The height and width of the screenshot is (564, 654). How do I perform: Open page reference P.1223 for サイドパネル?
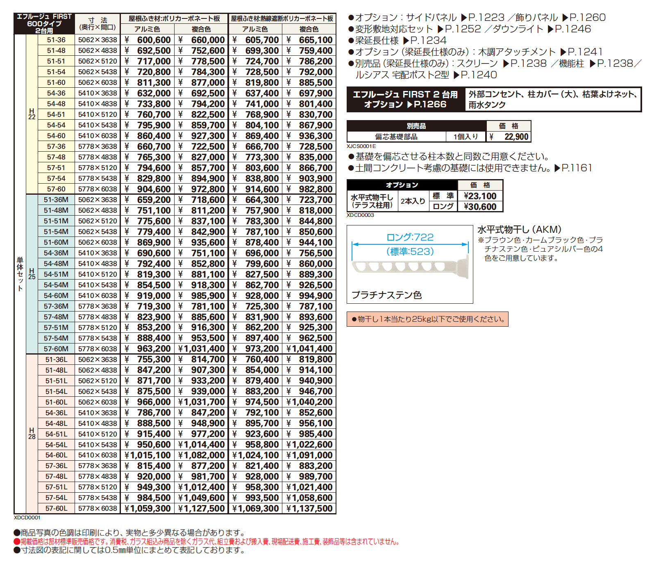coord(483,17)
